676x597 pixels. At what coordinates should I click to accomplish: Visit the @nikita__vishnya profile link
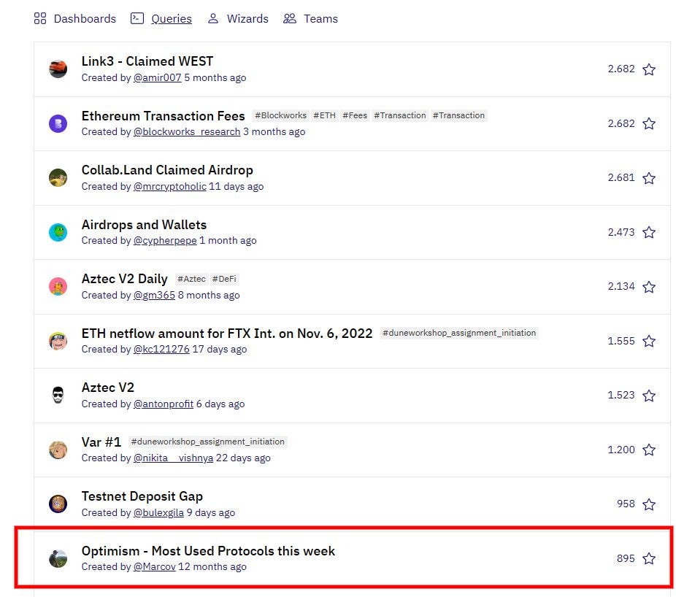173,458
